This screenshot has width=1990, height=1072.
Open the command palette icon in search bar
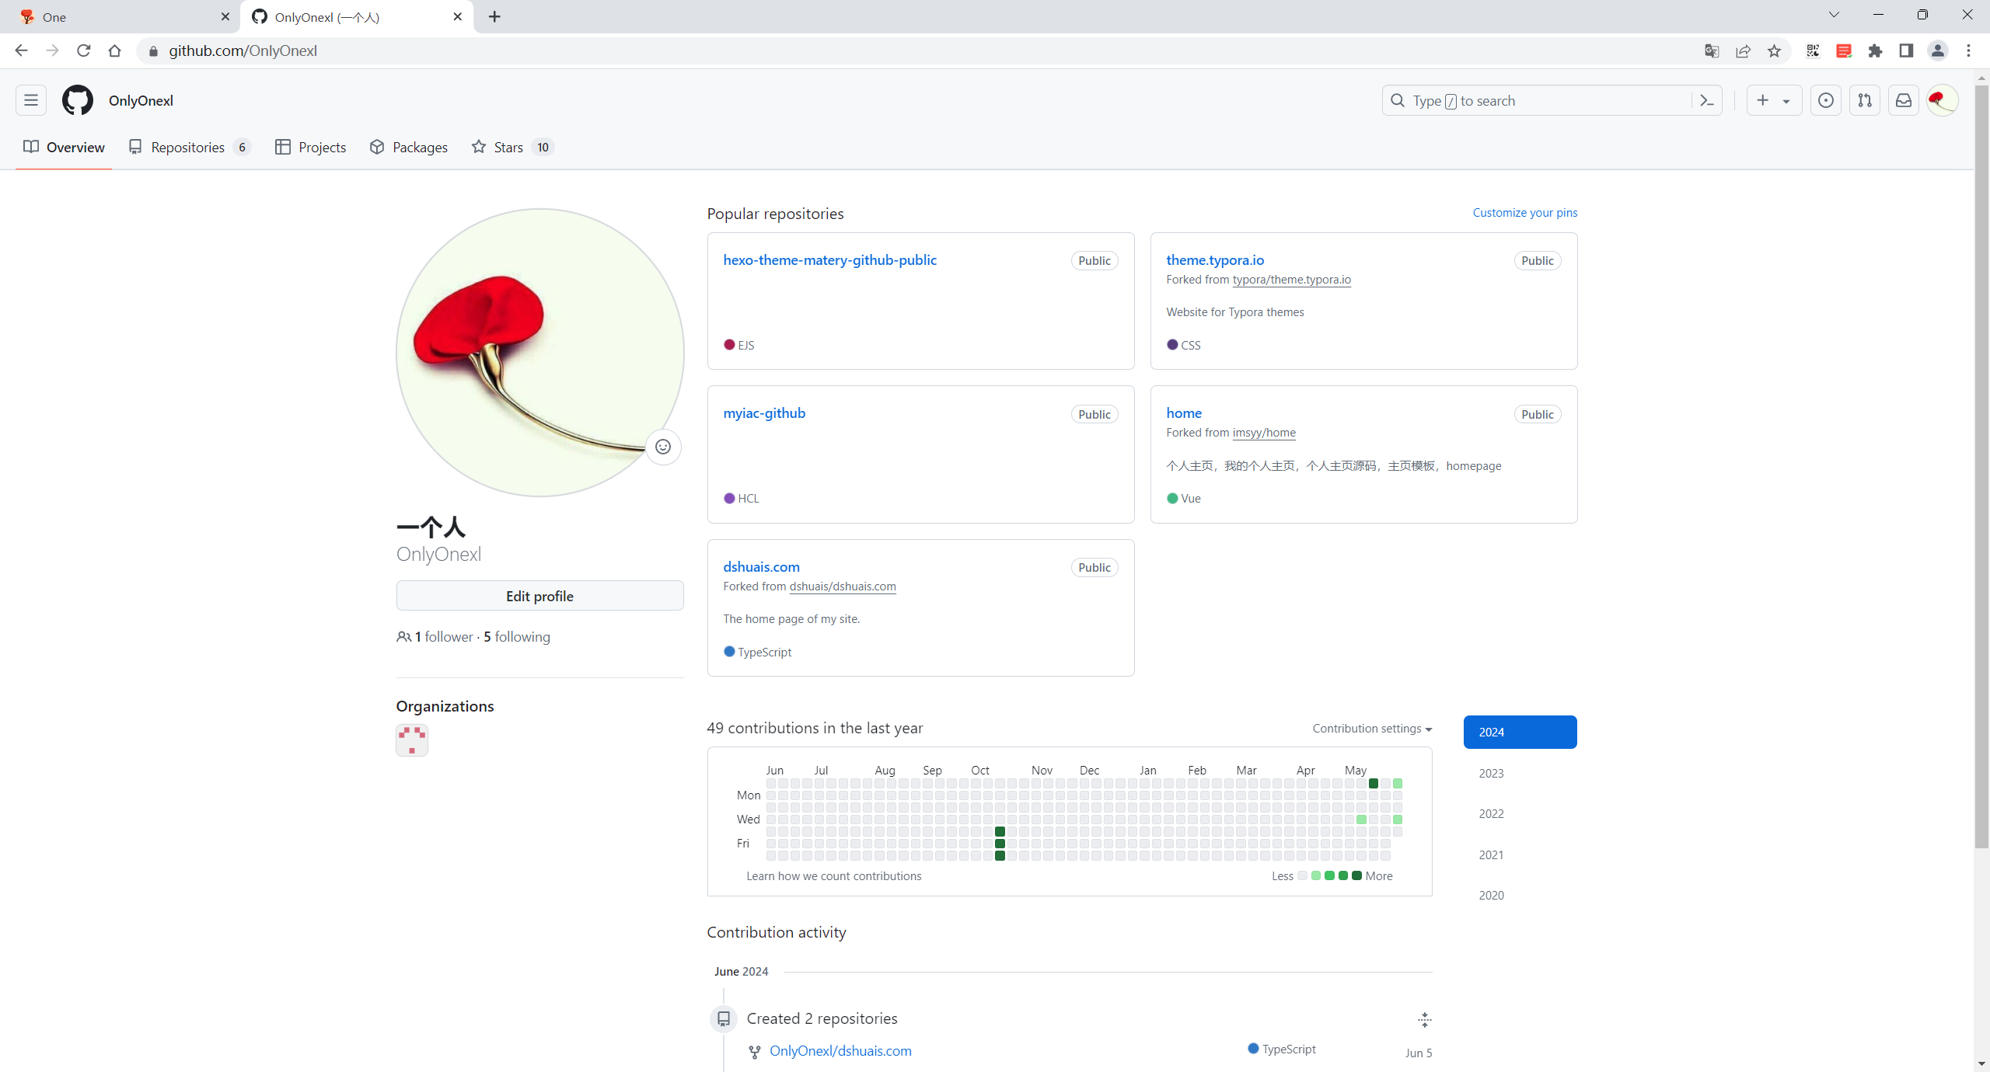[1707, 100]
